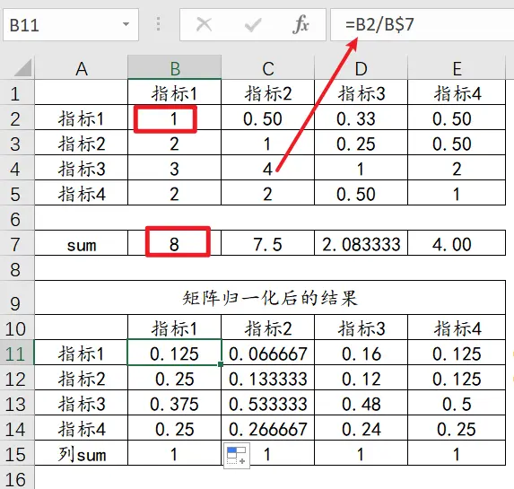The width and height of the screenshot is (514, 489).
Task: Click cell C13 containing 0.533333
Action: click(x=267, y=403)
